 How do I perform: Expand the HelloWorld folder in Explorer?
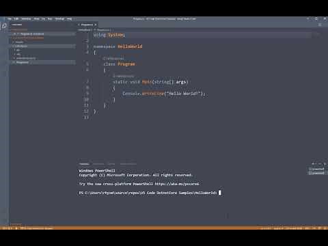coord(43,46)
